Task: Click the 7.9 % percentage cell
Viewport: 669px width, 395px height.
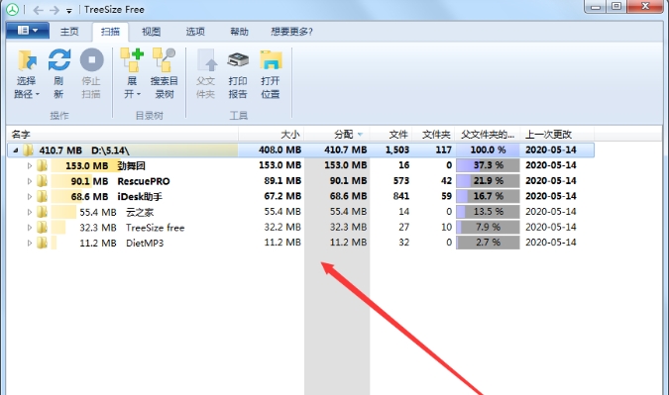Action: coord(488,227)
